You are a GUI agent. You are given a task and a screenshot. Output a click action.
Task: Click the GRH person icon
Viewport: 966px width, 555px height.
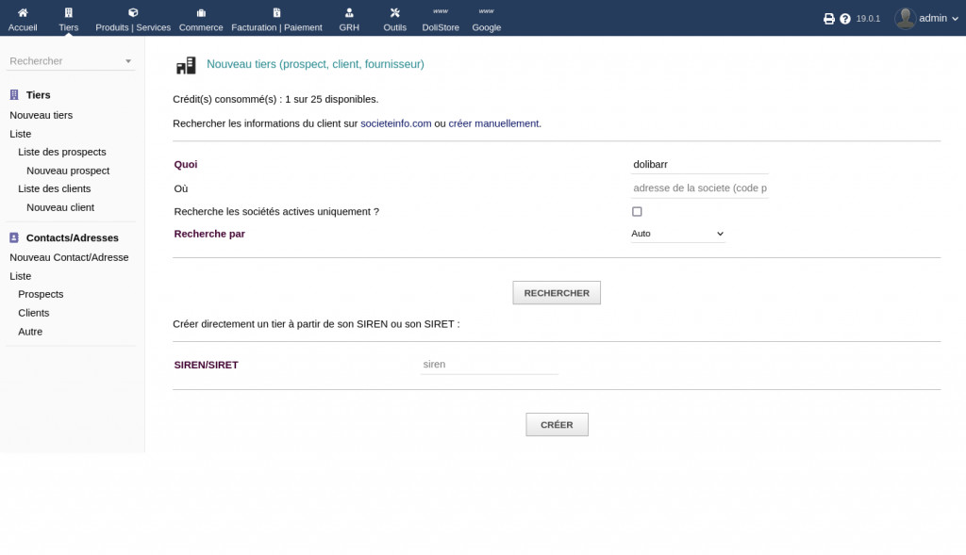[349, 13]
